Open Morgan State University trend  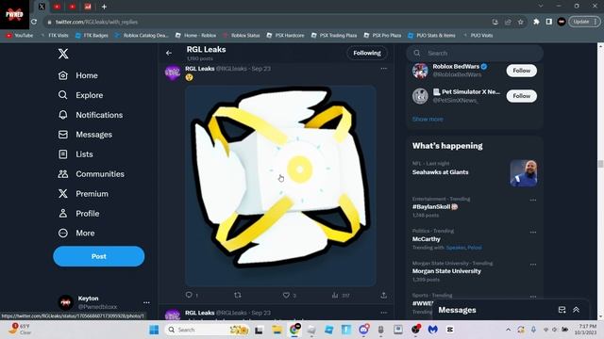coord(446,271)
